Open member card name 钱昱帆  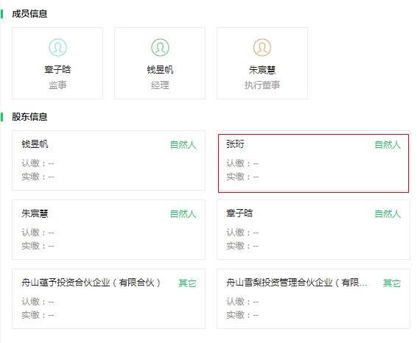point(160,70)
